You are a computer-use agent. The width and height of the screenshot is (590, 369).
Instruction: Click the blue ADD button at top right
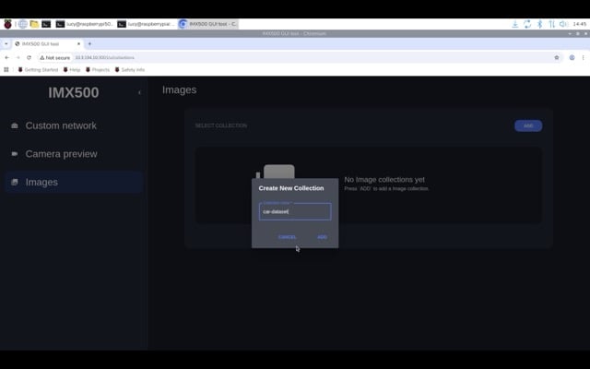click(x=528, y=125)
